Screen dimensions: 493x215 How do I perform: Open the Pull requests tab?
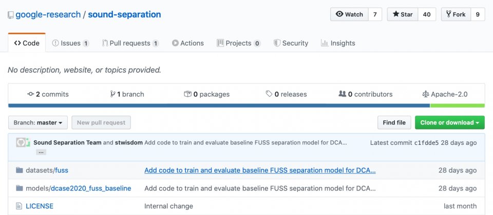click(130, 43)
